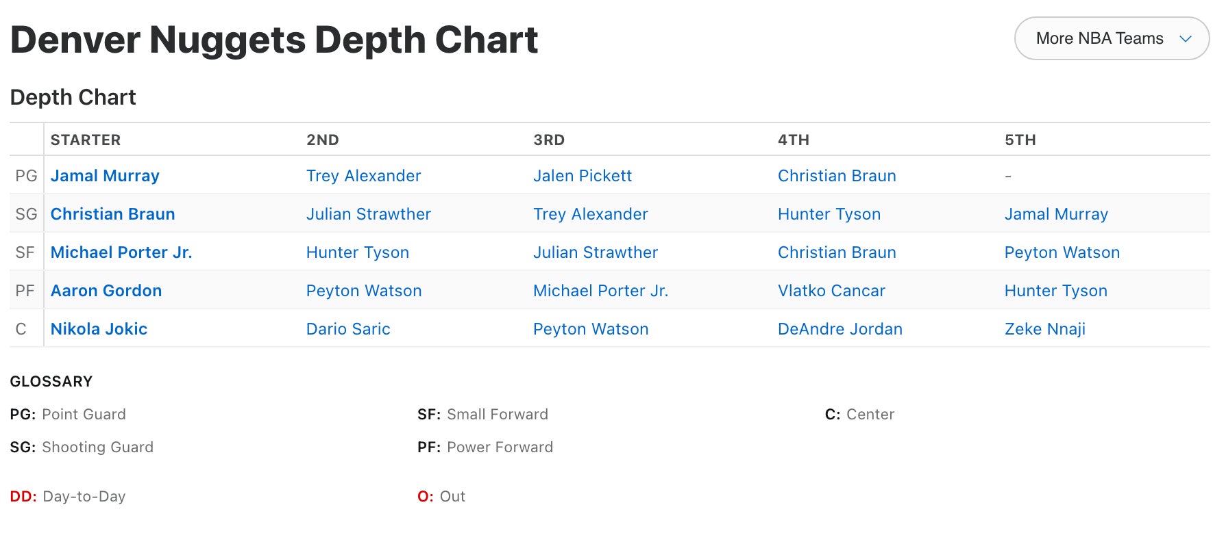Click starter Michael Porter Jr. at SF
1213x535 pixels.
(x=121, y=252)
